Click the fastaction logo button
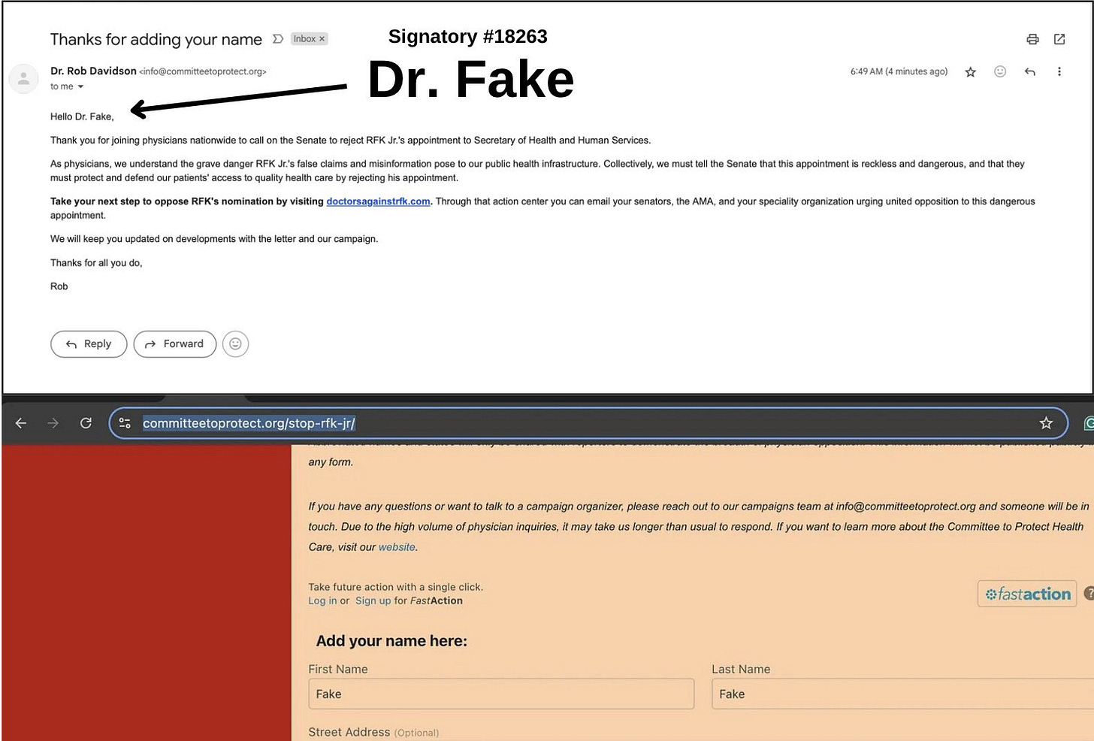Viewport: 1094px width, 741px height. [x=1027, y=594]
